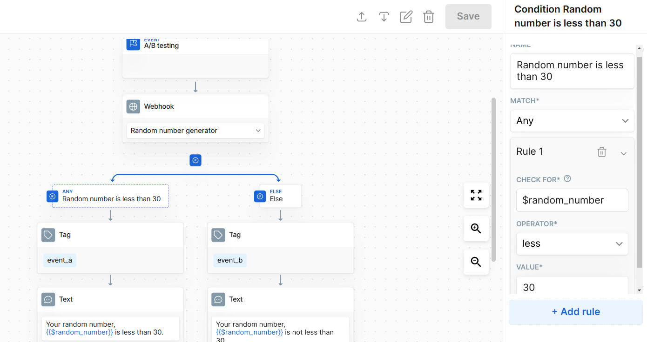Open the Random number generator webhook dropdown
647x342 pixels.
pyautogui.click(x=195, y=131)
